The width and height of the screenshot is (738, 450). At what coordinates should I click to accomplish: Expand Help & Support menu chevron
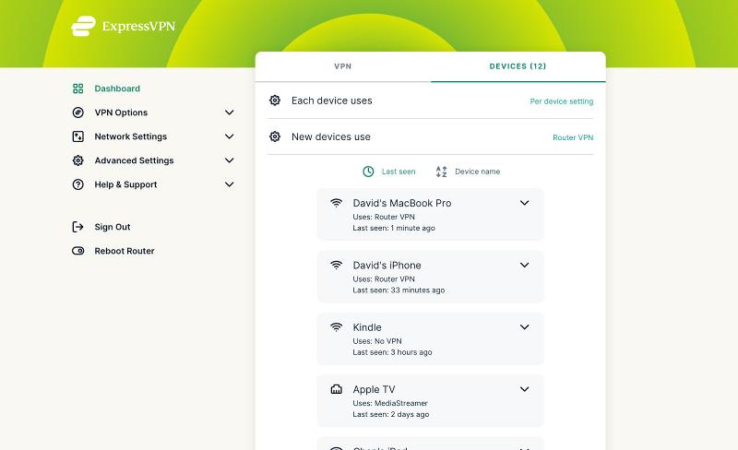point(229,184)
